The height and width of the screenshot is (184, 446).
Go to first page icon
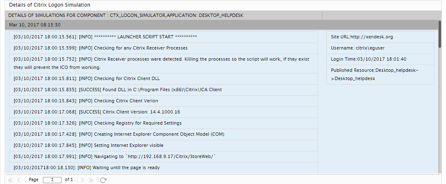pos(10,180)
